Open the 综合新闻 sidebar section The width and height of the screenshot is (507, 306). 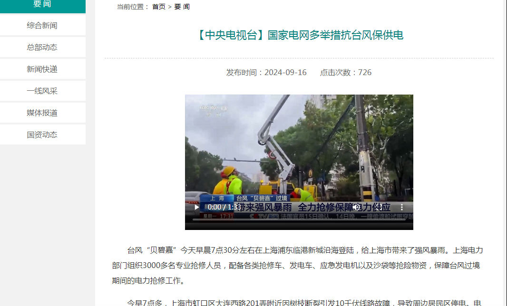click(x=42, y=26)
